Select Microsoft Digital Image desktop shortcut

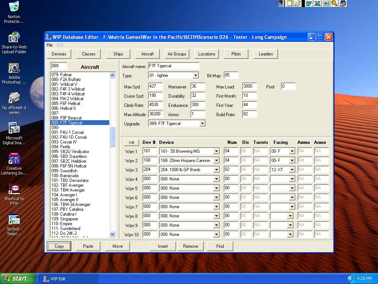(x=14, y=133)
